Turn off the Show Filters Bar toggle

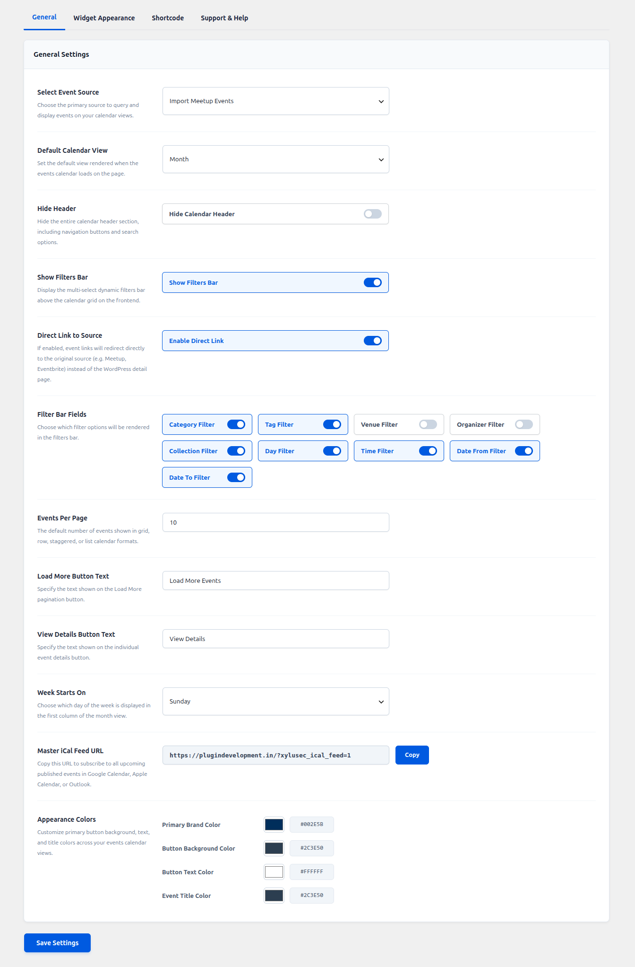[373, 282]
